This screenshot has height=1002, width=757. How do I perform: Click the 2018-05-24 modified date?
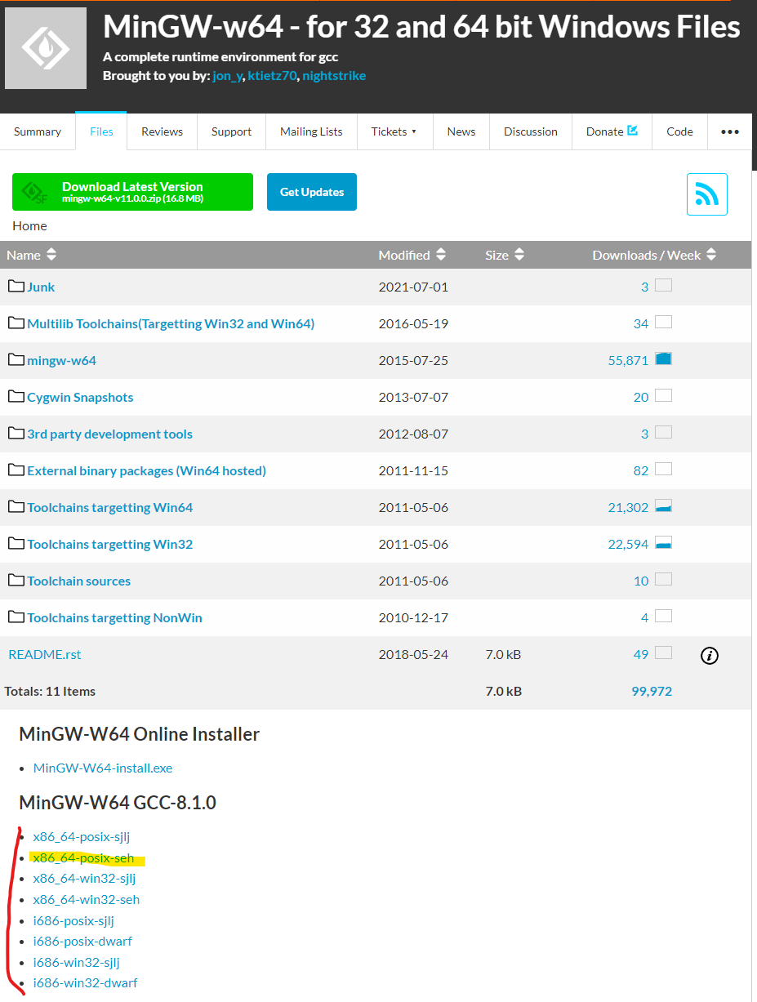tap(413, 654)
